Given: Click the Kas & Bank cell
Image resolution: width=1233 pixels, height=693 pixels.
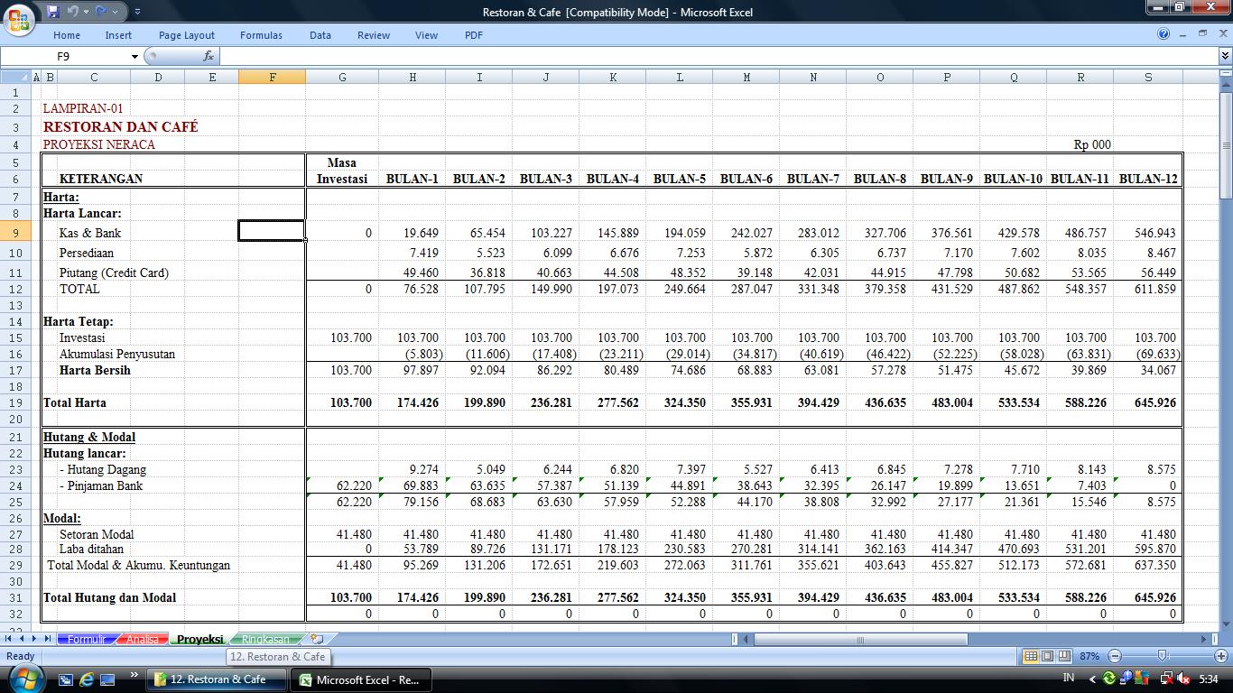Looking at the screenshot, I should (x=90, y=233).
